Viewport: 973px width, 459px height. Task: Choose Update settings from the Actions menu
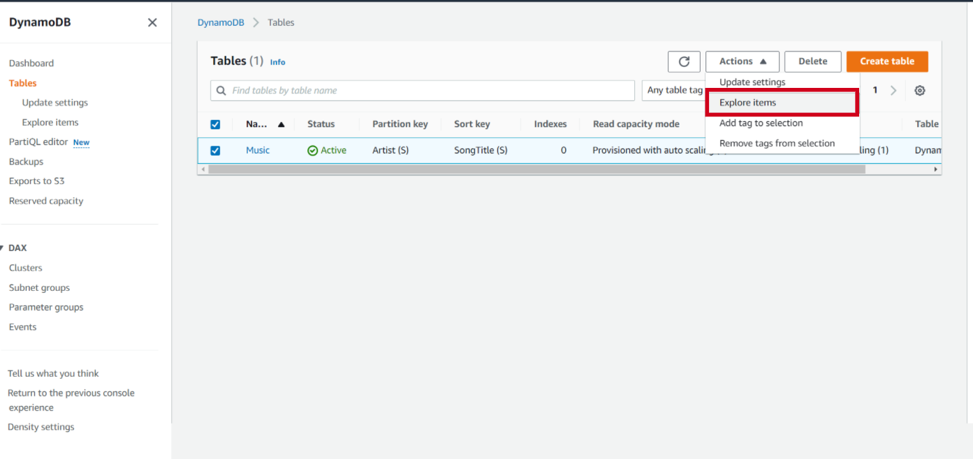(752, 82)
